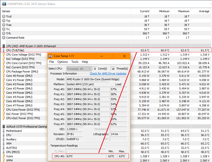Click the clock icon beside Trcd
Viewport: 212px width, 162px height.
4,16
